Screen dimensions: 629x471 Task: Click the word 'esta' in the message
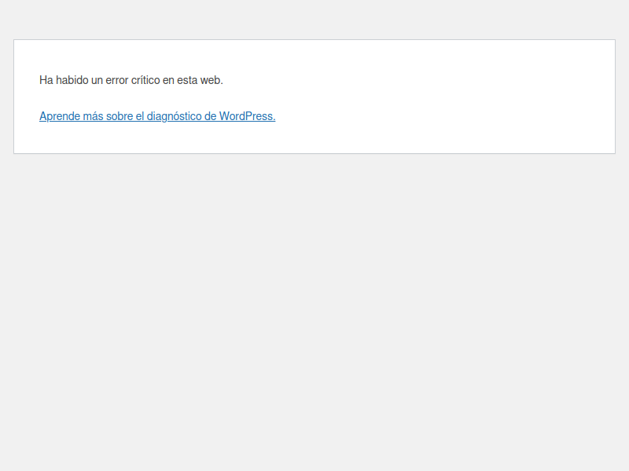click(x=187, y=80)
